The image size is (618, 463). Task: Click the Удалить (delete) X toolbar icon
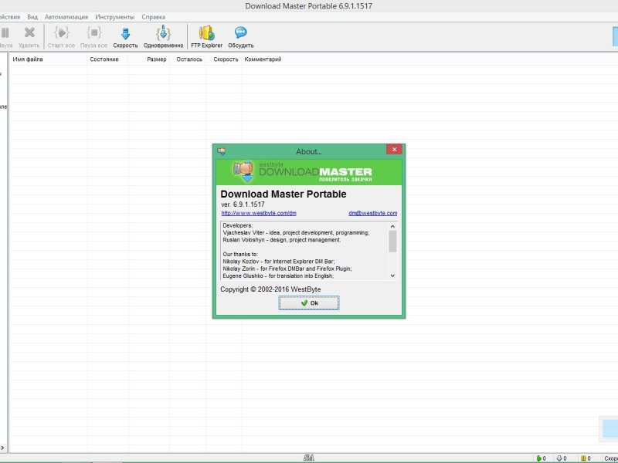[x=29, y=32]
